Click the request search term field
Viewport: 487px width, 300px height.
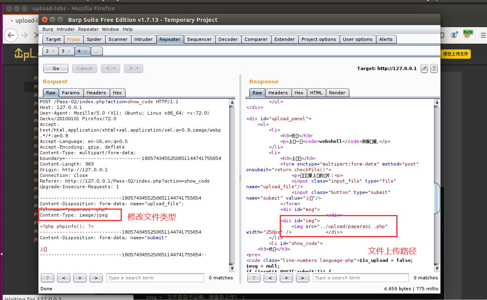155,278
